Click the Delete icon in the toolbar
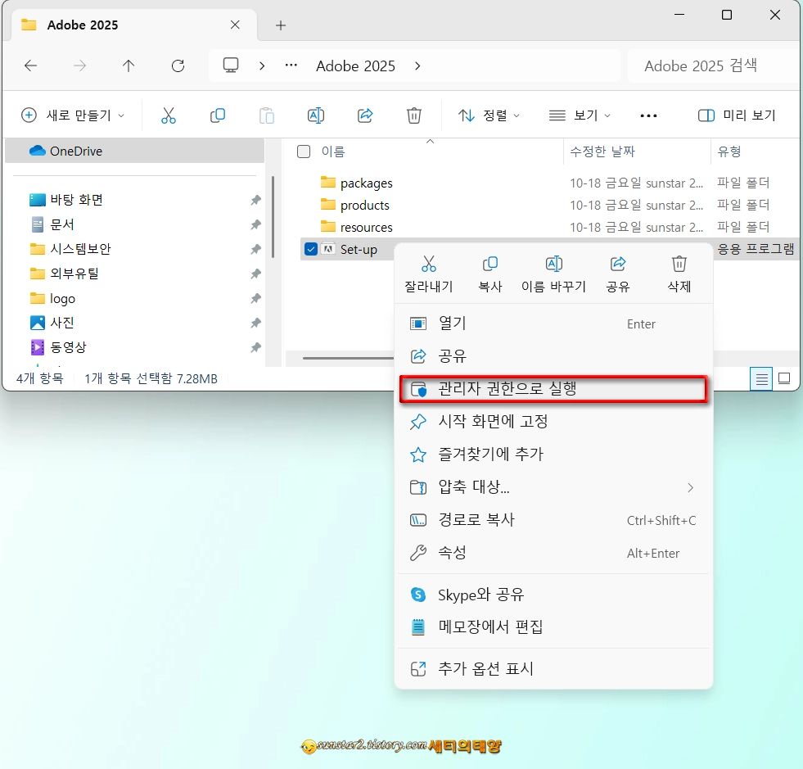 click(x=414, y=115)
